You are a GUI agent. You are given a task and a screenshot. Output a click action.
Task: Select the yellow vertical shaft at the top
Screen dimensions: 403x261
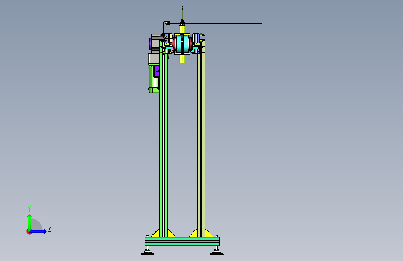(x=182, y=29)
